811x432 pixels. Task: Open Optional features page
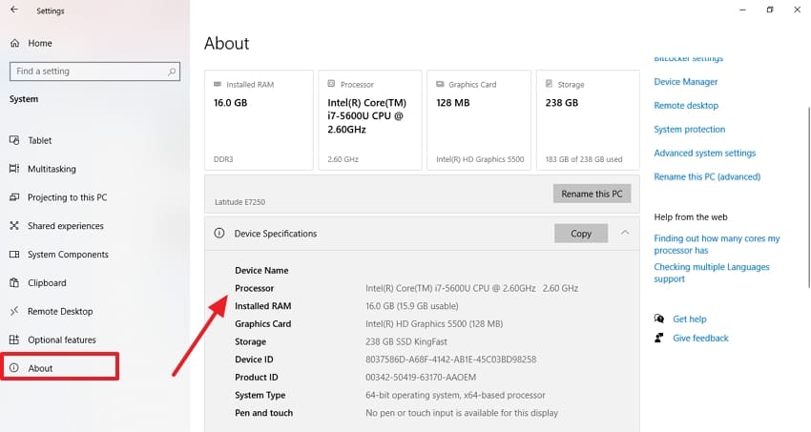tap(62, 339)
